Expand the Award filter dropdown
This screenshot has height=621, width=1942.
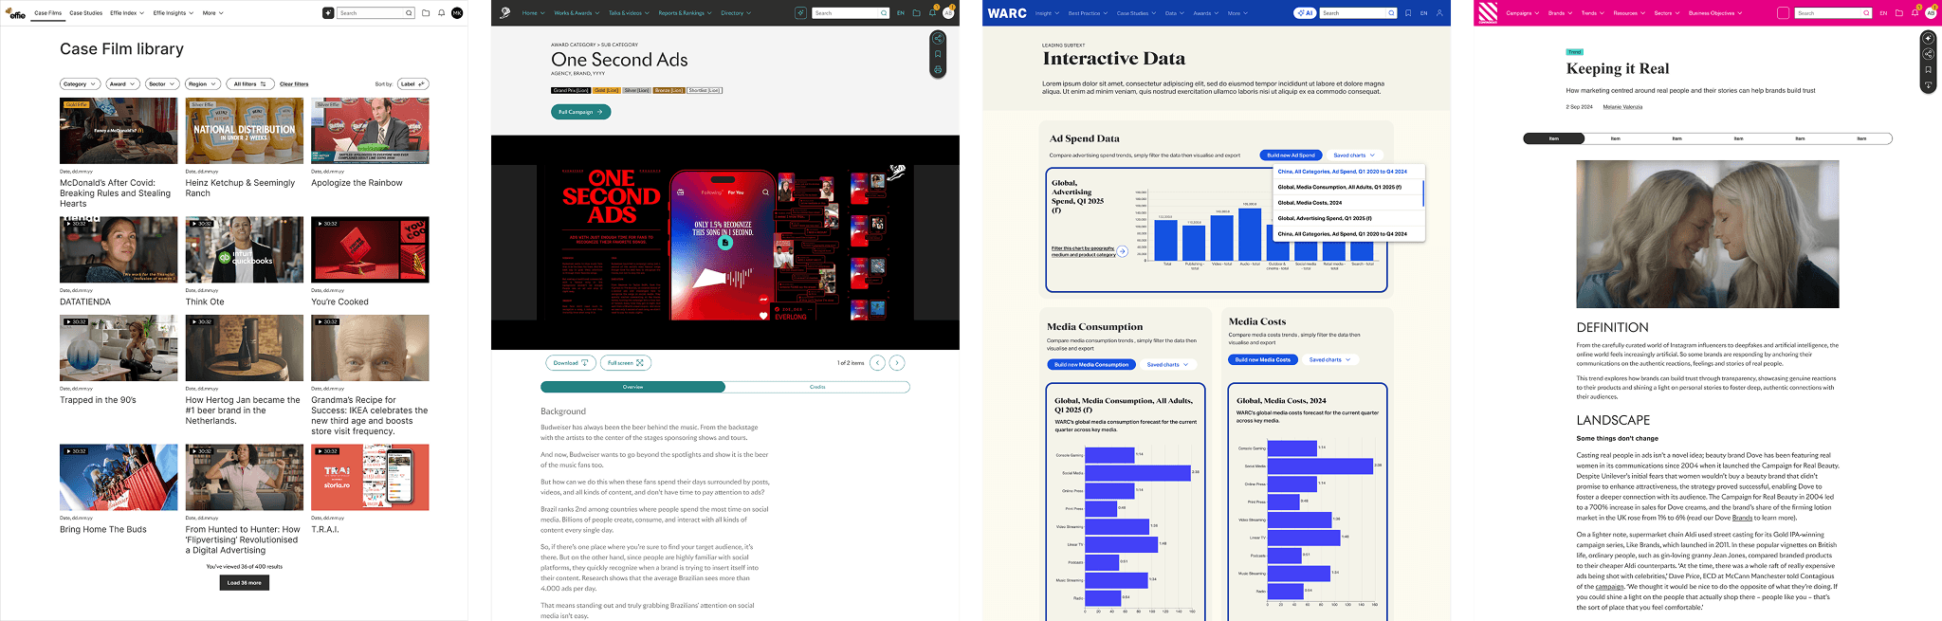pos(122,83)
